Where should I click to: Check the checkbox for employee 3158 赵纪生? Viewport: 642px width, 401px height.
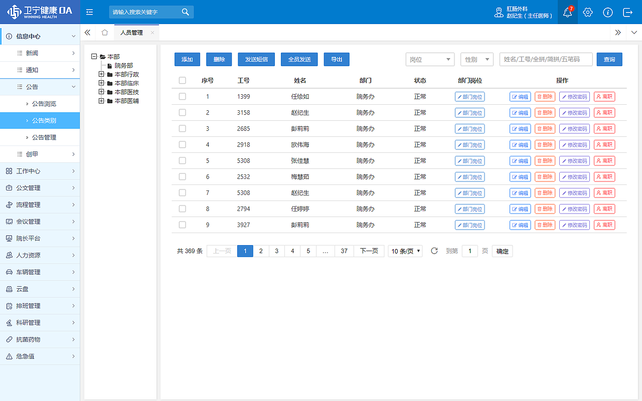pyautogui.click(x=182, y=112)
